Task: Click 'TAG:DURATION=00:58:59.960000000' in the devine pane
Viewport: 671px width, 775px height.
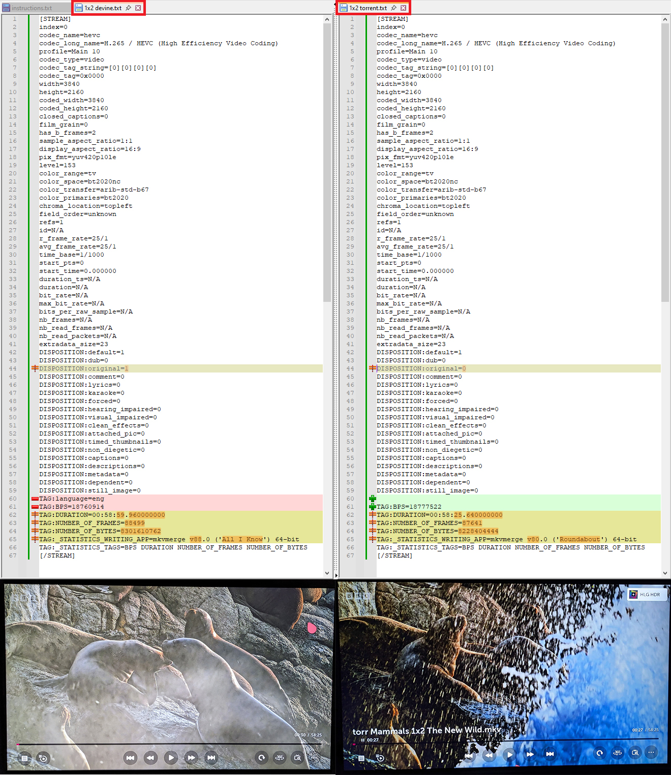Action: (x=102, y=515)
